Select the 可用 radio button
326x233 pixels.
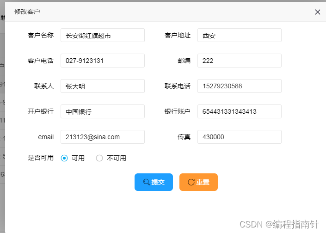point(64,158)
